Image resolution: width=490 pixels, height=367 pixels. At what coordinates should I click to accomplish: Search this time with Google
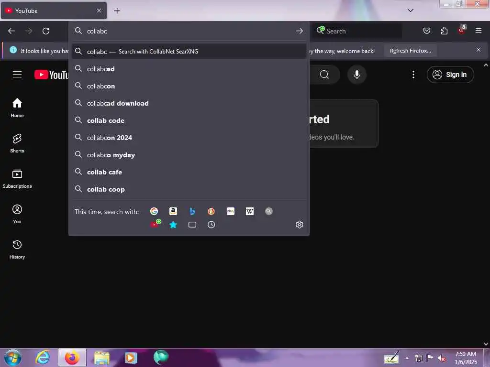pyautogui.click(x=154, y=212)
